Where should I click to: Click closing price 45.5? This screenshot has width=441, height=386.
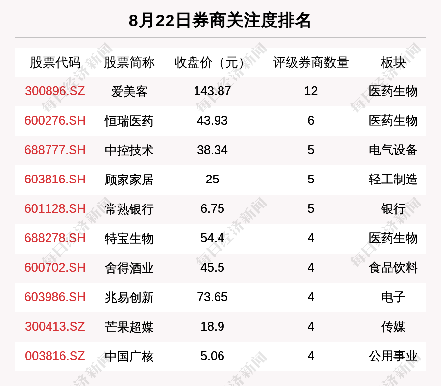(x=212, y=268)
